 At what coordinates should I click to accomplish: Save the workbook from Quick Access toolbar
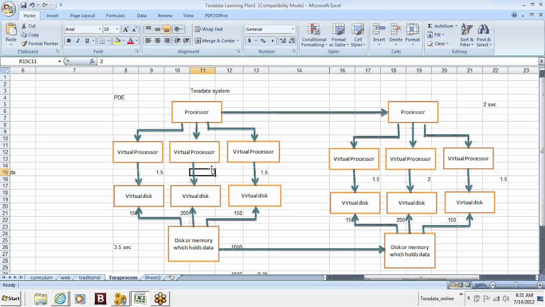(23, 5)
